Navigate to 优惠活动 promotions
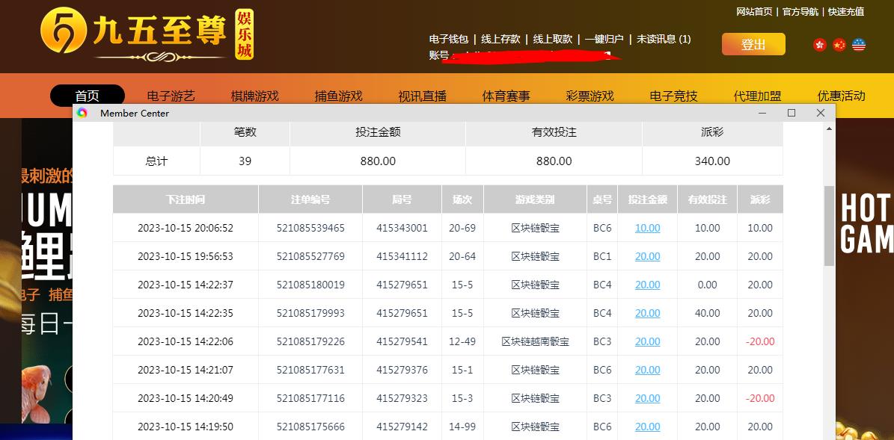894x440 pixels. (x=841, y=96)
